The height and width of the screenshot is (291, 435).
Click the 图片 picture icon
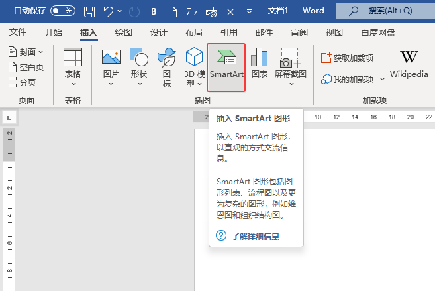click(x=111, y=57)
